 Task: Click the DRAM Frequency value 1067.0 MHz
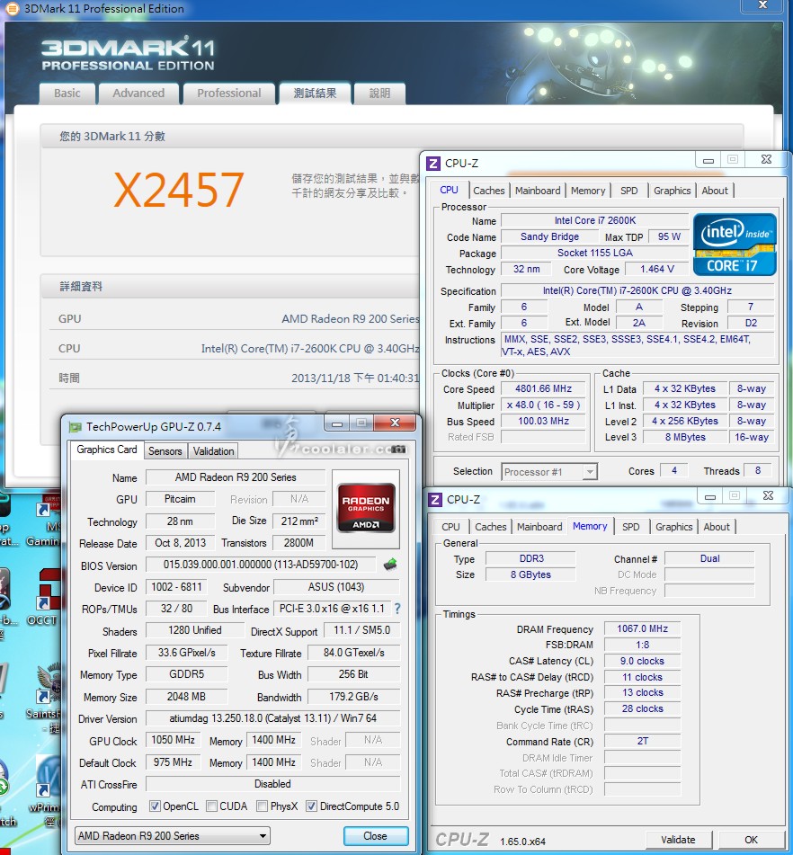click(x=643, y=628)
